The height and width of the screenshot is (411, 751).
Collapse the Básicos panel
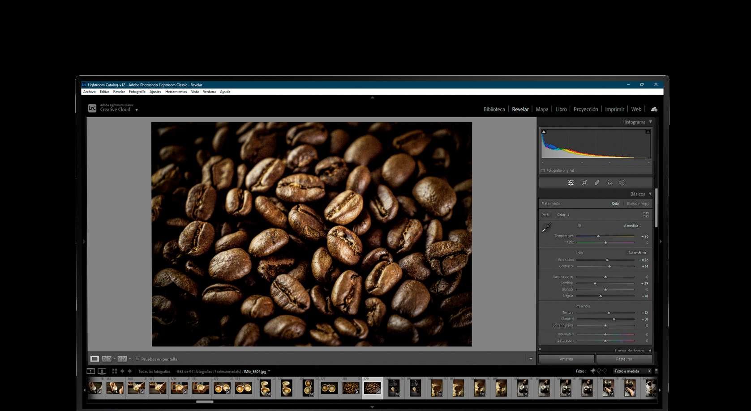(x=651, y=194)
